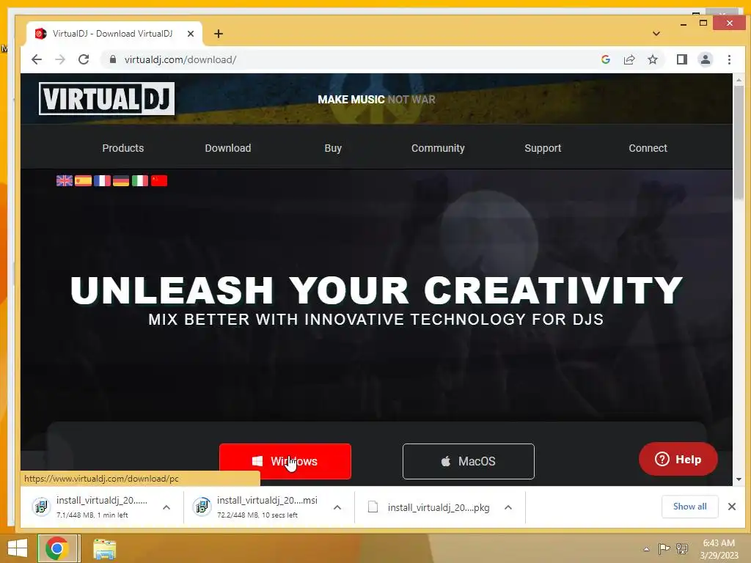
Task: Click the scrollbar down arrow
Action: point(739,479)
